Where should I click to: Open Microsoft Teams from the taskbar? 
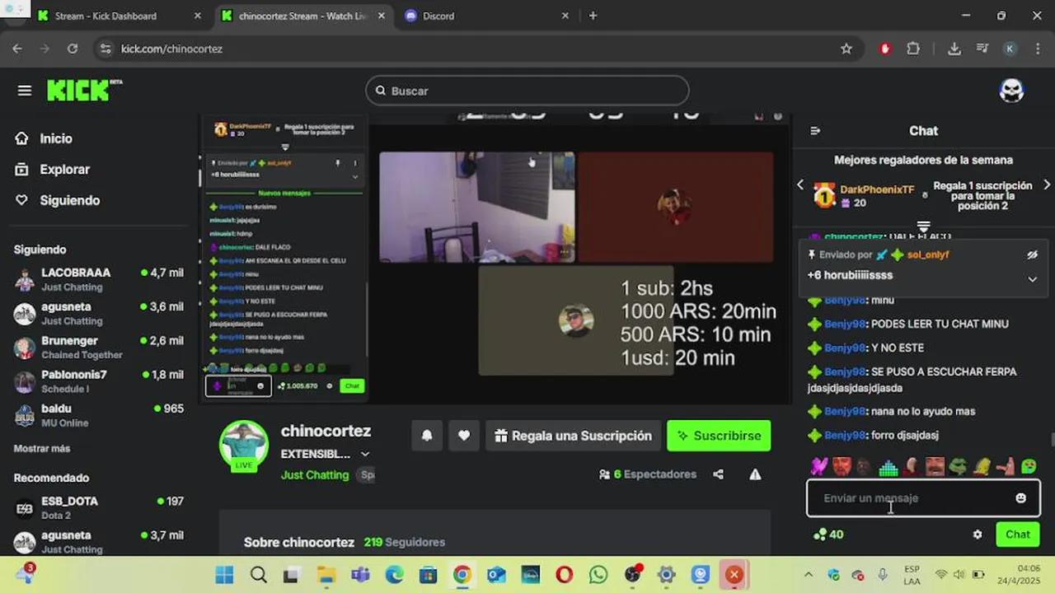tap(360, 574)
